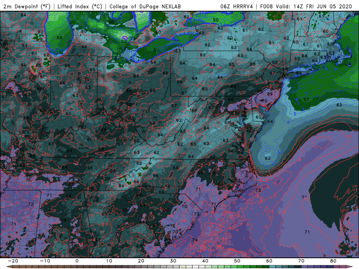Click the 50 label on the color scale
359x269 pixels.
237,261
